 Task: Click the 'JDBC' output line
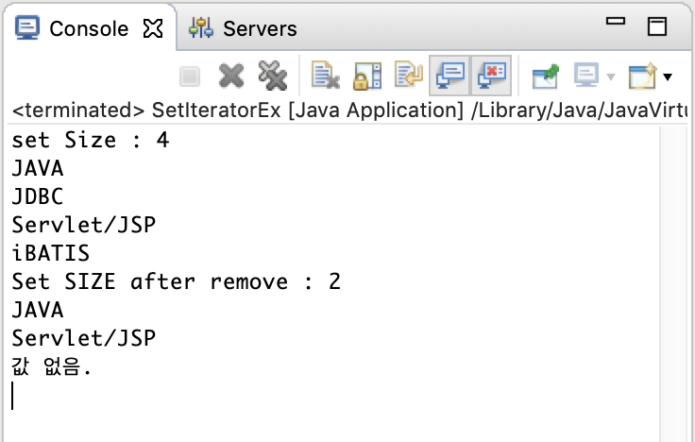(x=38, y=196)
